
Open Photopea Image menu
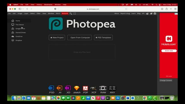20,14
